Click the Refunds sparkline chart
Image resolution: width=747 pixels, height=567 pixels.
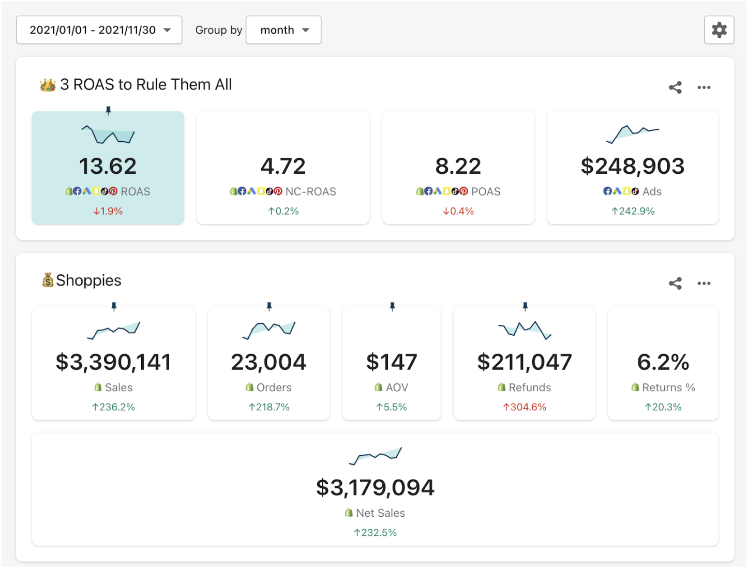(x=525, y=330)
